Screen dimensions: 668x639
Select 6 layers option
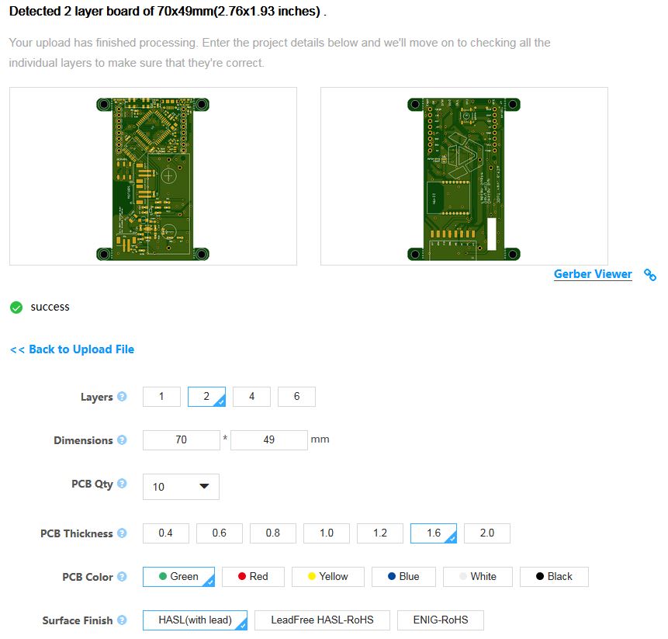297,397
